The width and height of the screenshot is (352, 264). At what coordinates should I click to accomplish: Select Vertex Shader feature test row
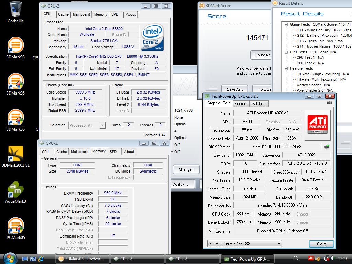pos(313,85)
